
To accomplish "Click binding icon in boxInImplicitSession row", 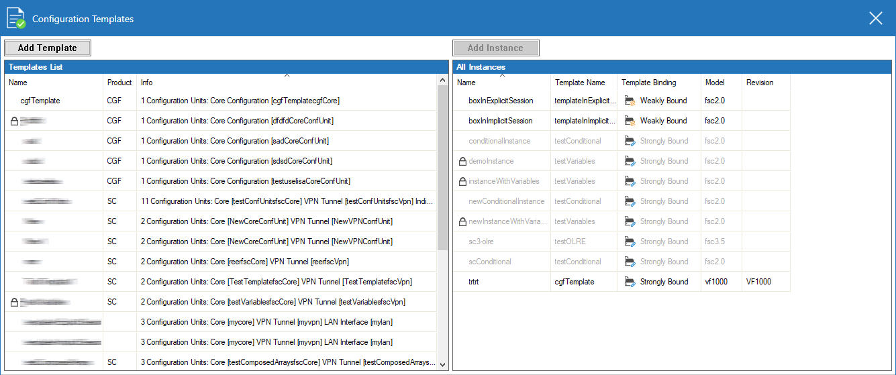I will click(630, 121).
